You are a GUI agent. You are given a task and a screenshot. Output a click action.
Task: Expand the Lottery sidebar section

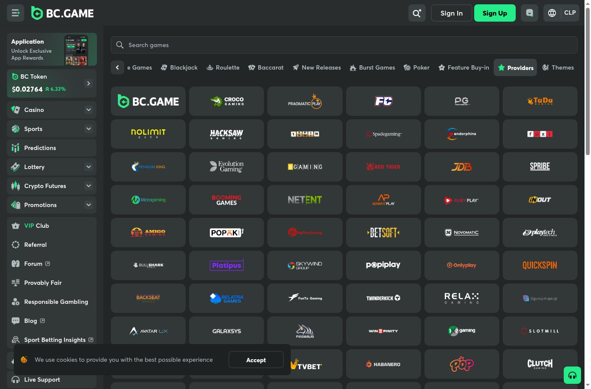click(x=89, y=167)
